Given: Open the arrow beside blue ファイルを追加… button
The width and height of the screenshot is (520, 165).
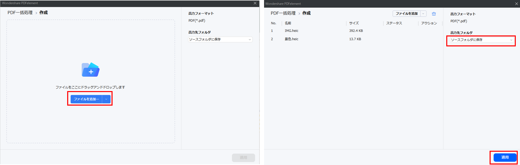Looking at the screenshot, I should coord(106,99).
